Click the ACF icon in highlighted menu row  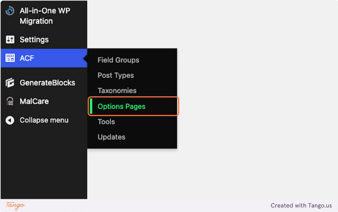click(10, 58)
